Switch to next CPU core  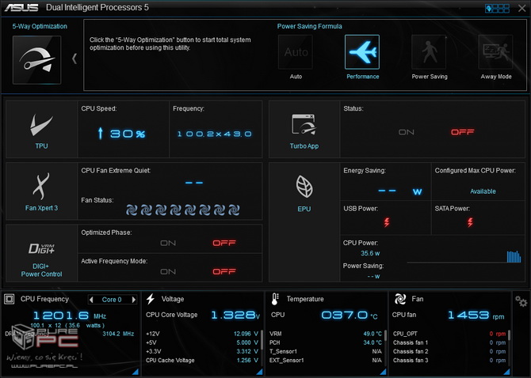click(134, 300)
